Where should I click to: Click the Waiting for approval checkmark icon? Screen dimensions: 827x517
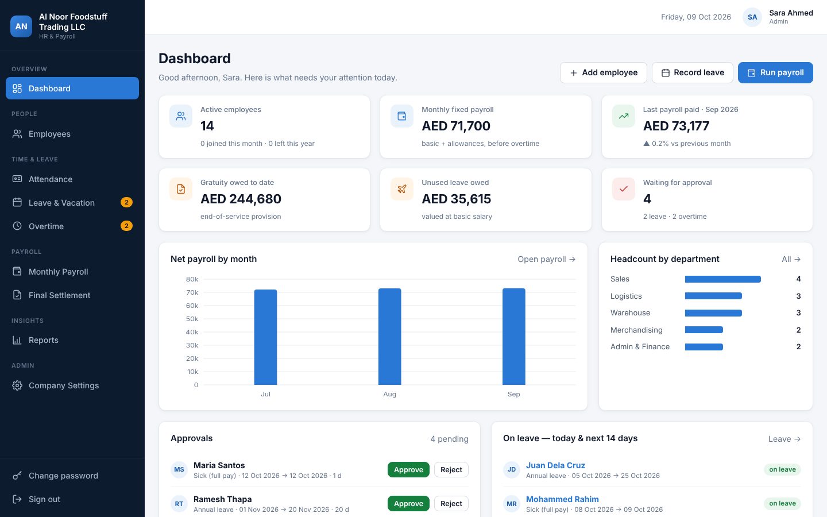[x=624, y=189]
